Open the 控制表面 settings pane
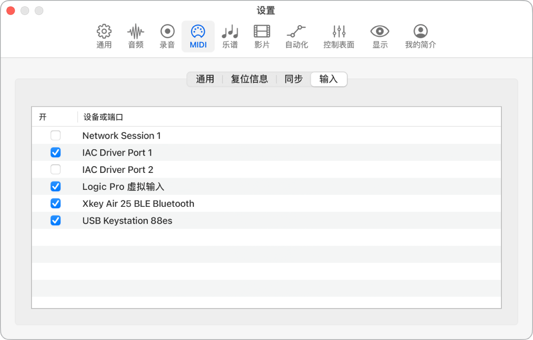 click(x=338, y=36)
